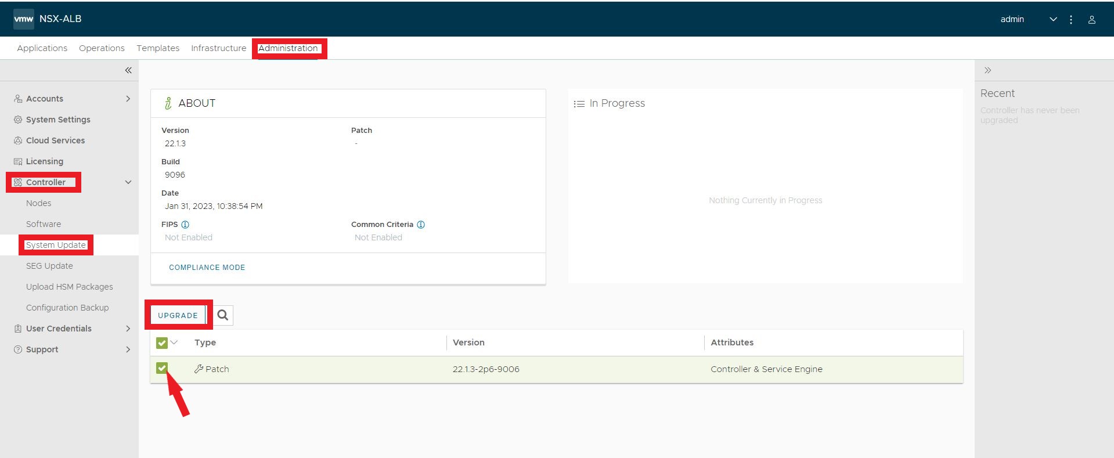The image size is (1114, 458).
Task: Click the VMware NSX-ALB logo
Action: click(24, 19)
